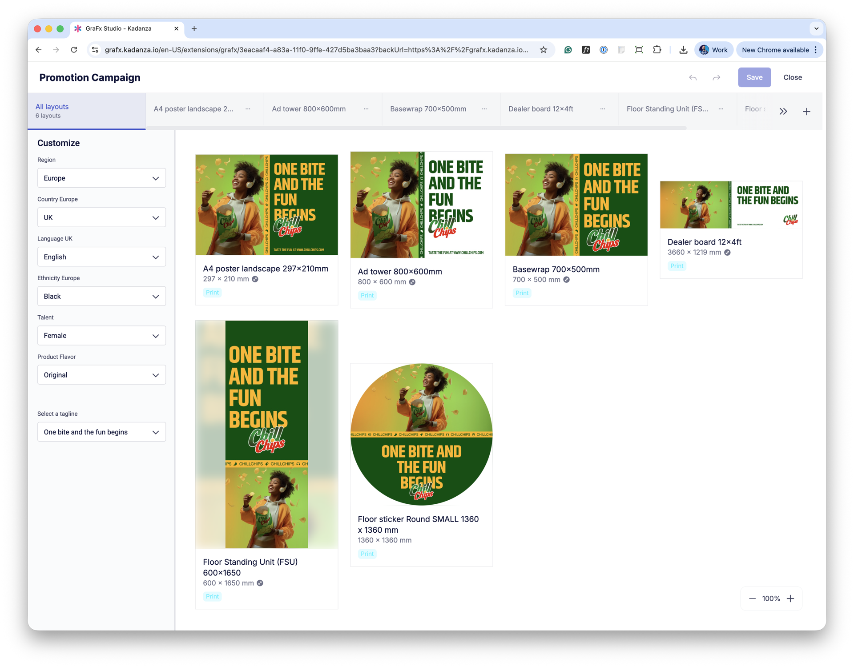
Task: Click the undo arrow icon
Action: point(693,78)
